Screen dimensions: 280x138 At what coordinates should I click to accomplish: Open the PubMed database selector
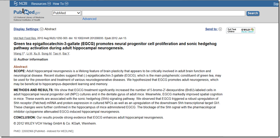[x=66, y=13]
